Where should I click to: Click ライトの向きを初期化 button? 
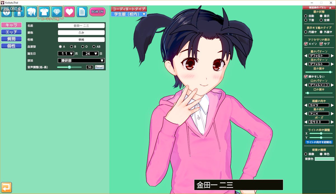coord(319,142)
